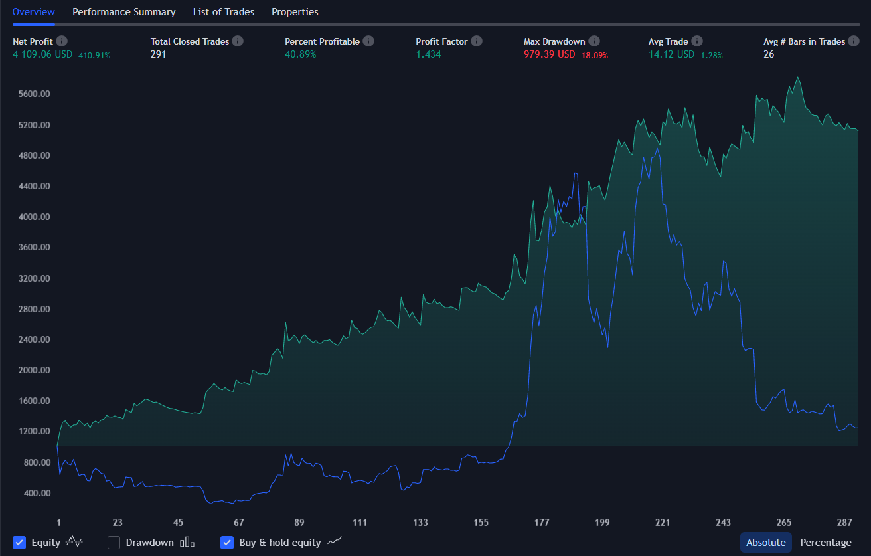
Task: Select the Properties tab
Action: pyautogui.click(x=295, y=11)
